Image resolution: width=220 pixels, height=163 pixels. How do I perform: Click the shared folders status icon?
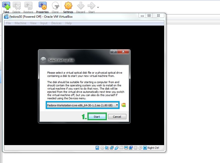(x=121, y=148)
